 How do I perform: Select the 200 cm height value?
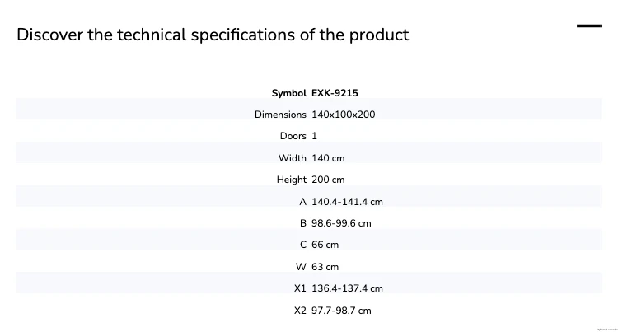point(328,180)
